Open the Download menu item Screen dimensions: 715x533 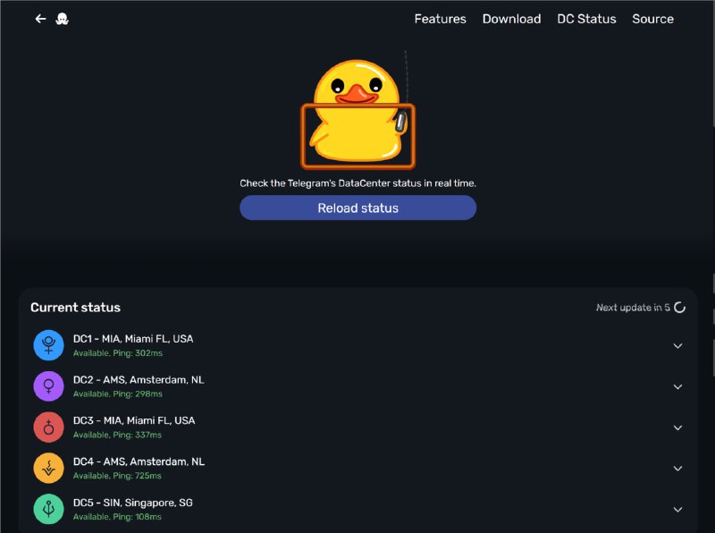[511, 19]
